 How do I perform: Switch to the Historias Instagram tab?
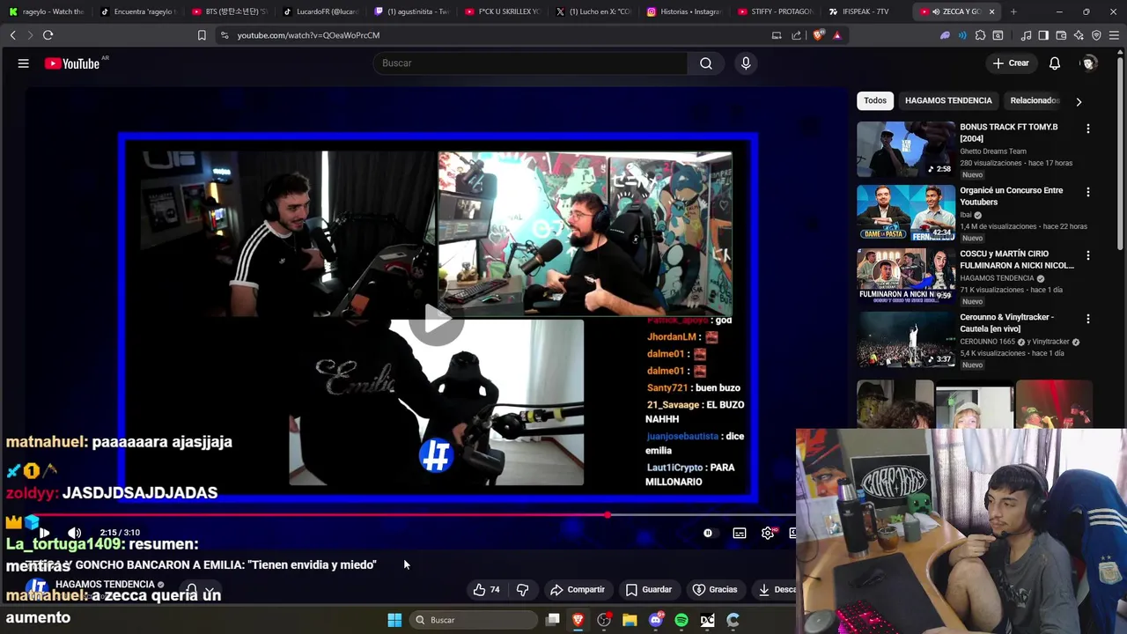(x=684, y=11)
